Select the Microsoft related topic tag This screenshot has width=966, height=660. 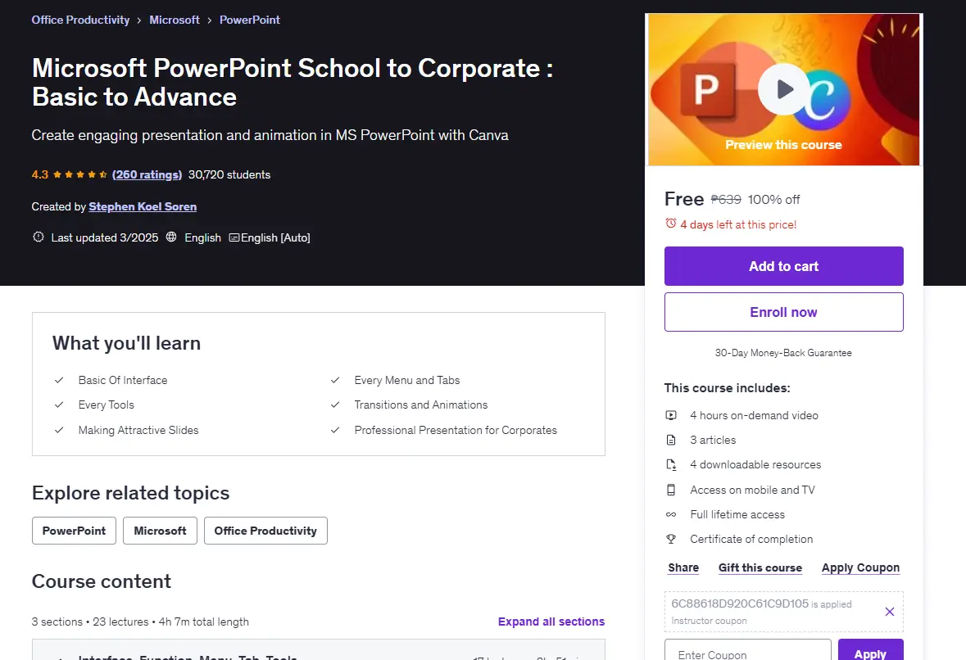pos(160,531)
